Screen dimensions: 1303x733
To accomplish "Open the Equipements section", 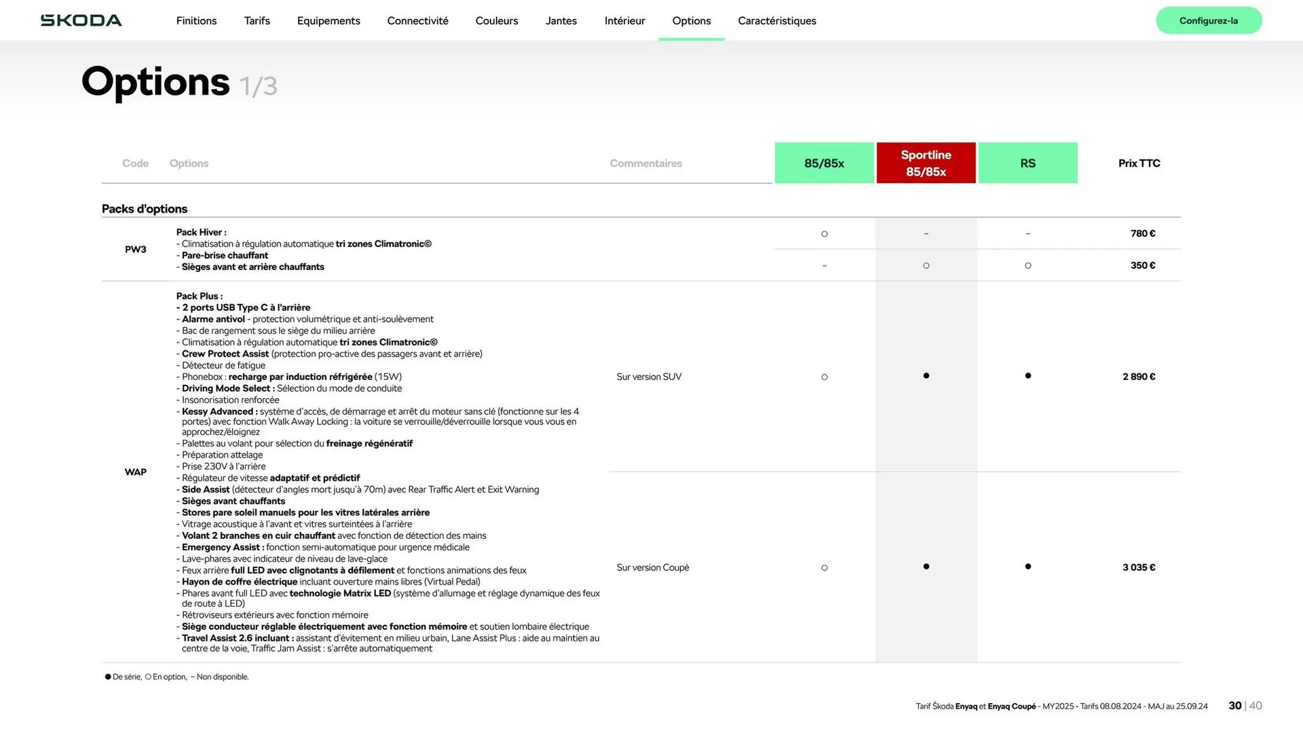I will tap(328, 20).
